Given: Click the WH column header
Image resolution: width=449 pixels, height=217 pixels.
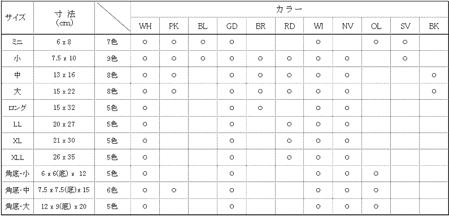Looking at the screenshot, I should point(145,26).
